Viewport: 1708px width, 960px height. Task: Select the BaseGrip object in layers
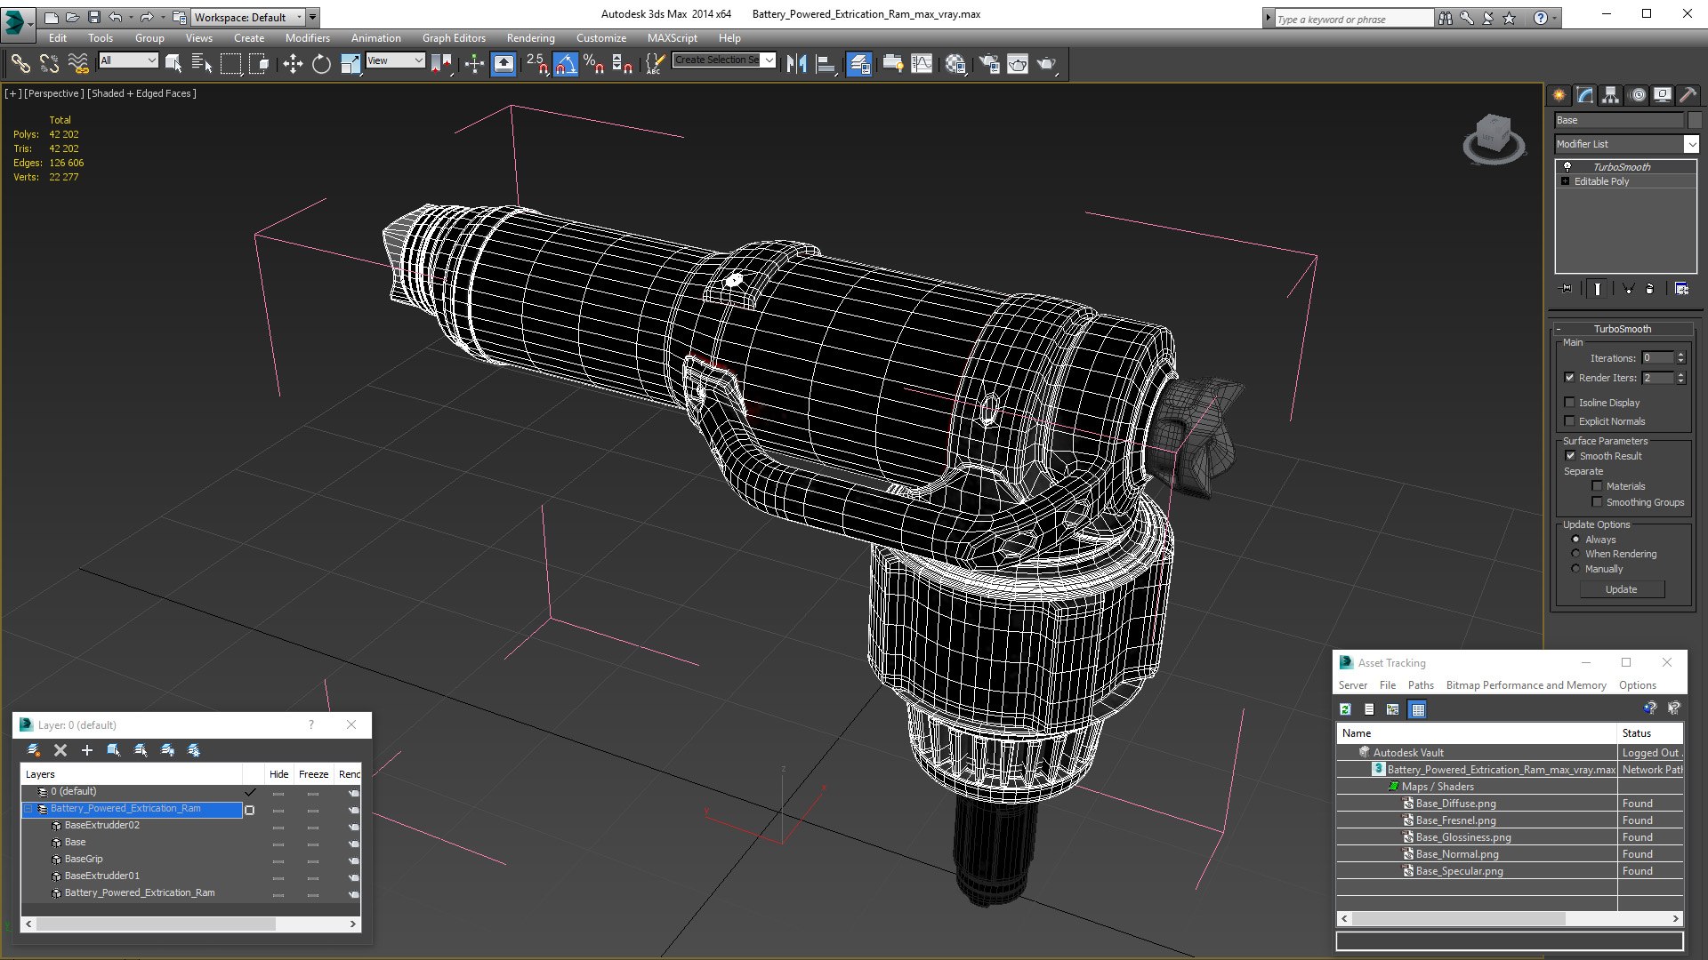click(x=84, y=859)
